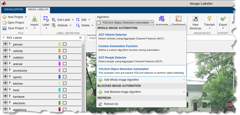Screen dimensions: 240x115
Task: Click the Export green checkmark icon
Action: coord(223,19)
